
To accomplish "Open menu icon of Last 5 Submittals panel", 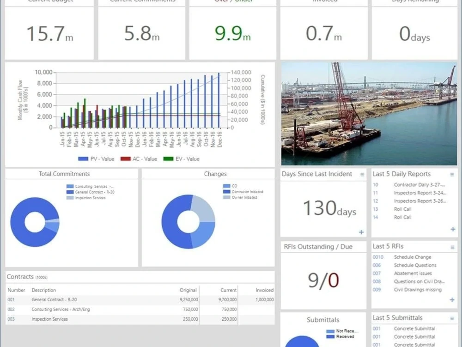I will (x=452, y=318).
